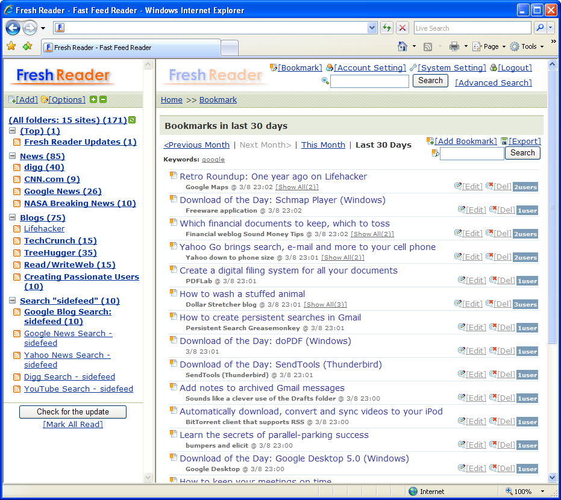Collapse the Blogs folder
This screenshot has height=500, width=561.
(x=12, y=217)
